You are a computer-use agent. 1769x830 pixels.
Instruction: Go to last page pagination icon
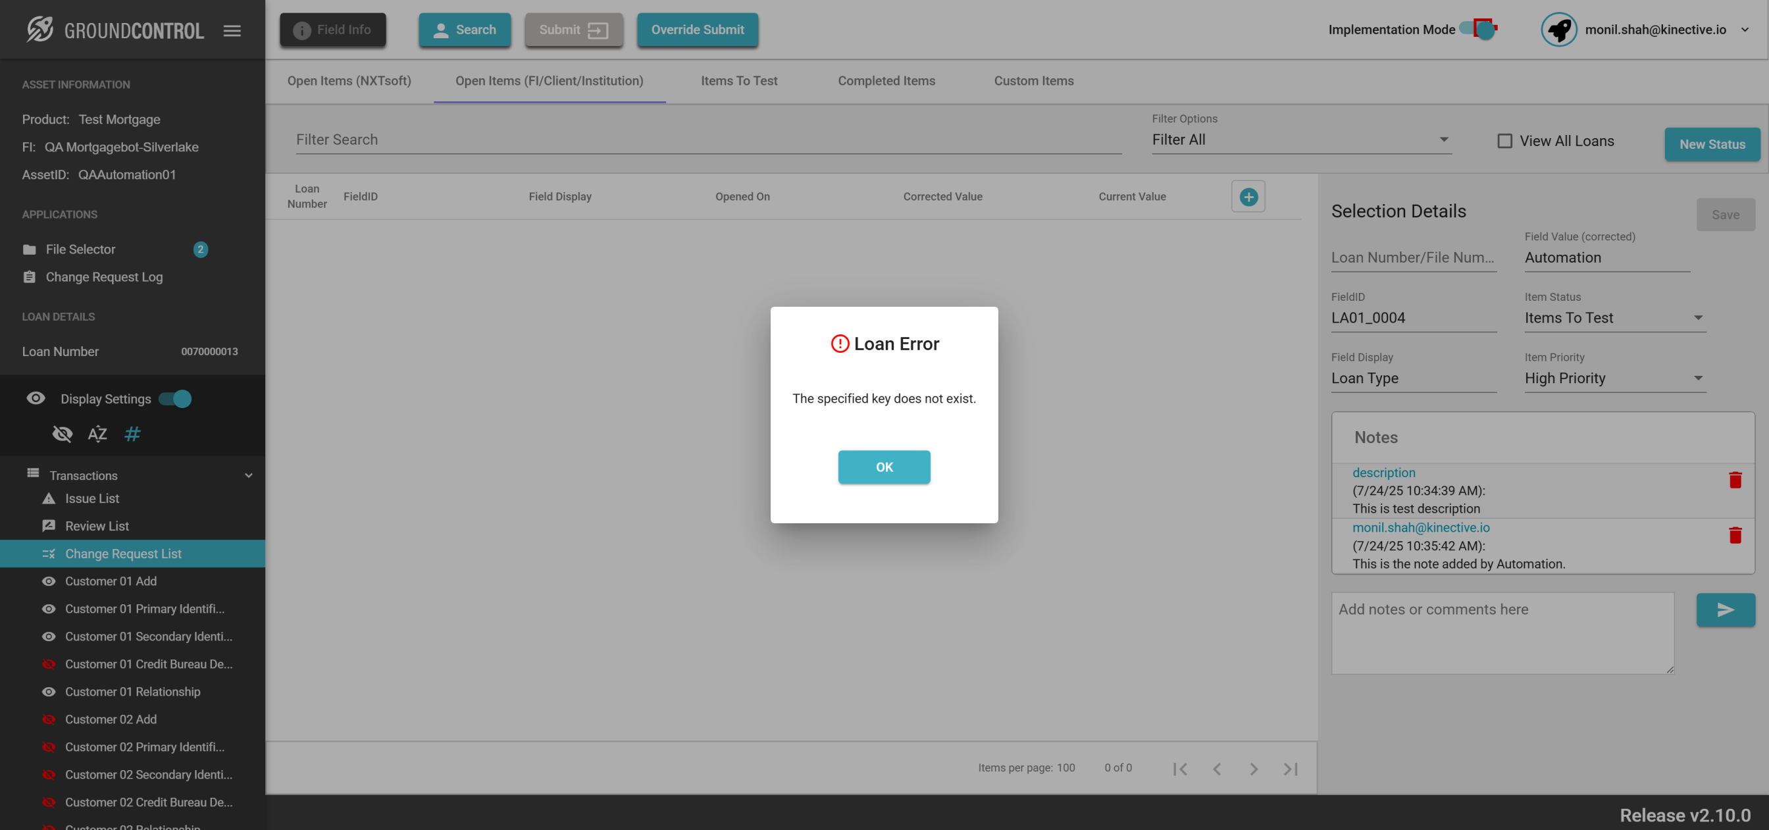coord(1291,768)
